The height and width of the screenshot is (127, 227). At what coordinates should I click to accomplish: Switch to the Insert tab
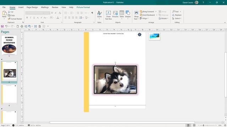point(21,7)
